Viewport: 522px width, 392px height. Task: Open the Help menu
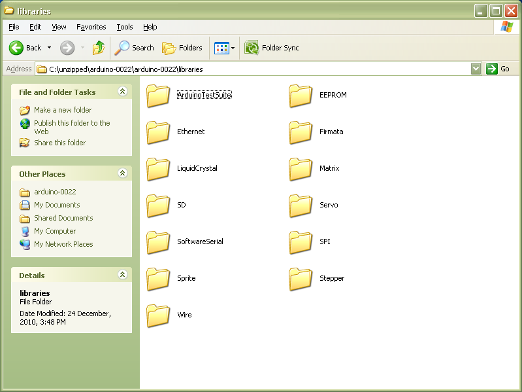pyautogui.click(x=150, y=27)
